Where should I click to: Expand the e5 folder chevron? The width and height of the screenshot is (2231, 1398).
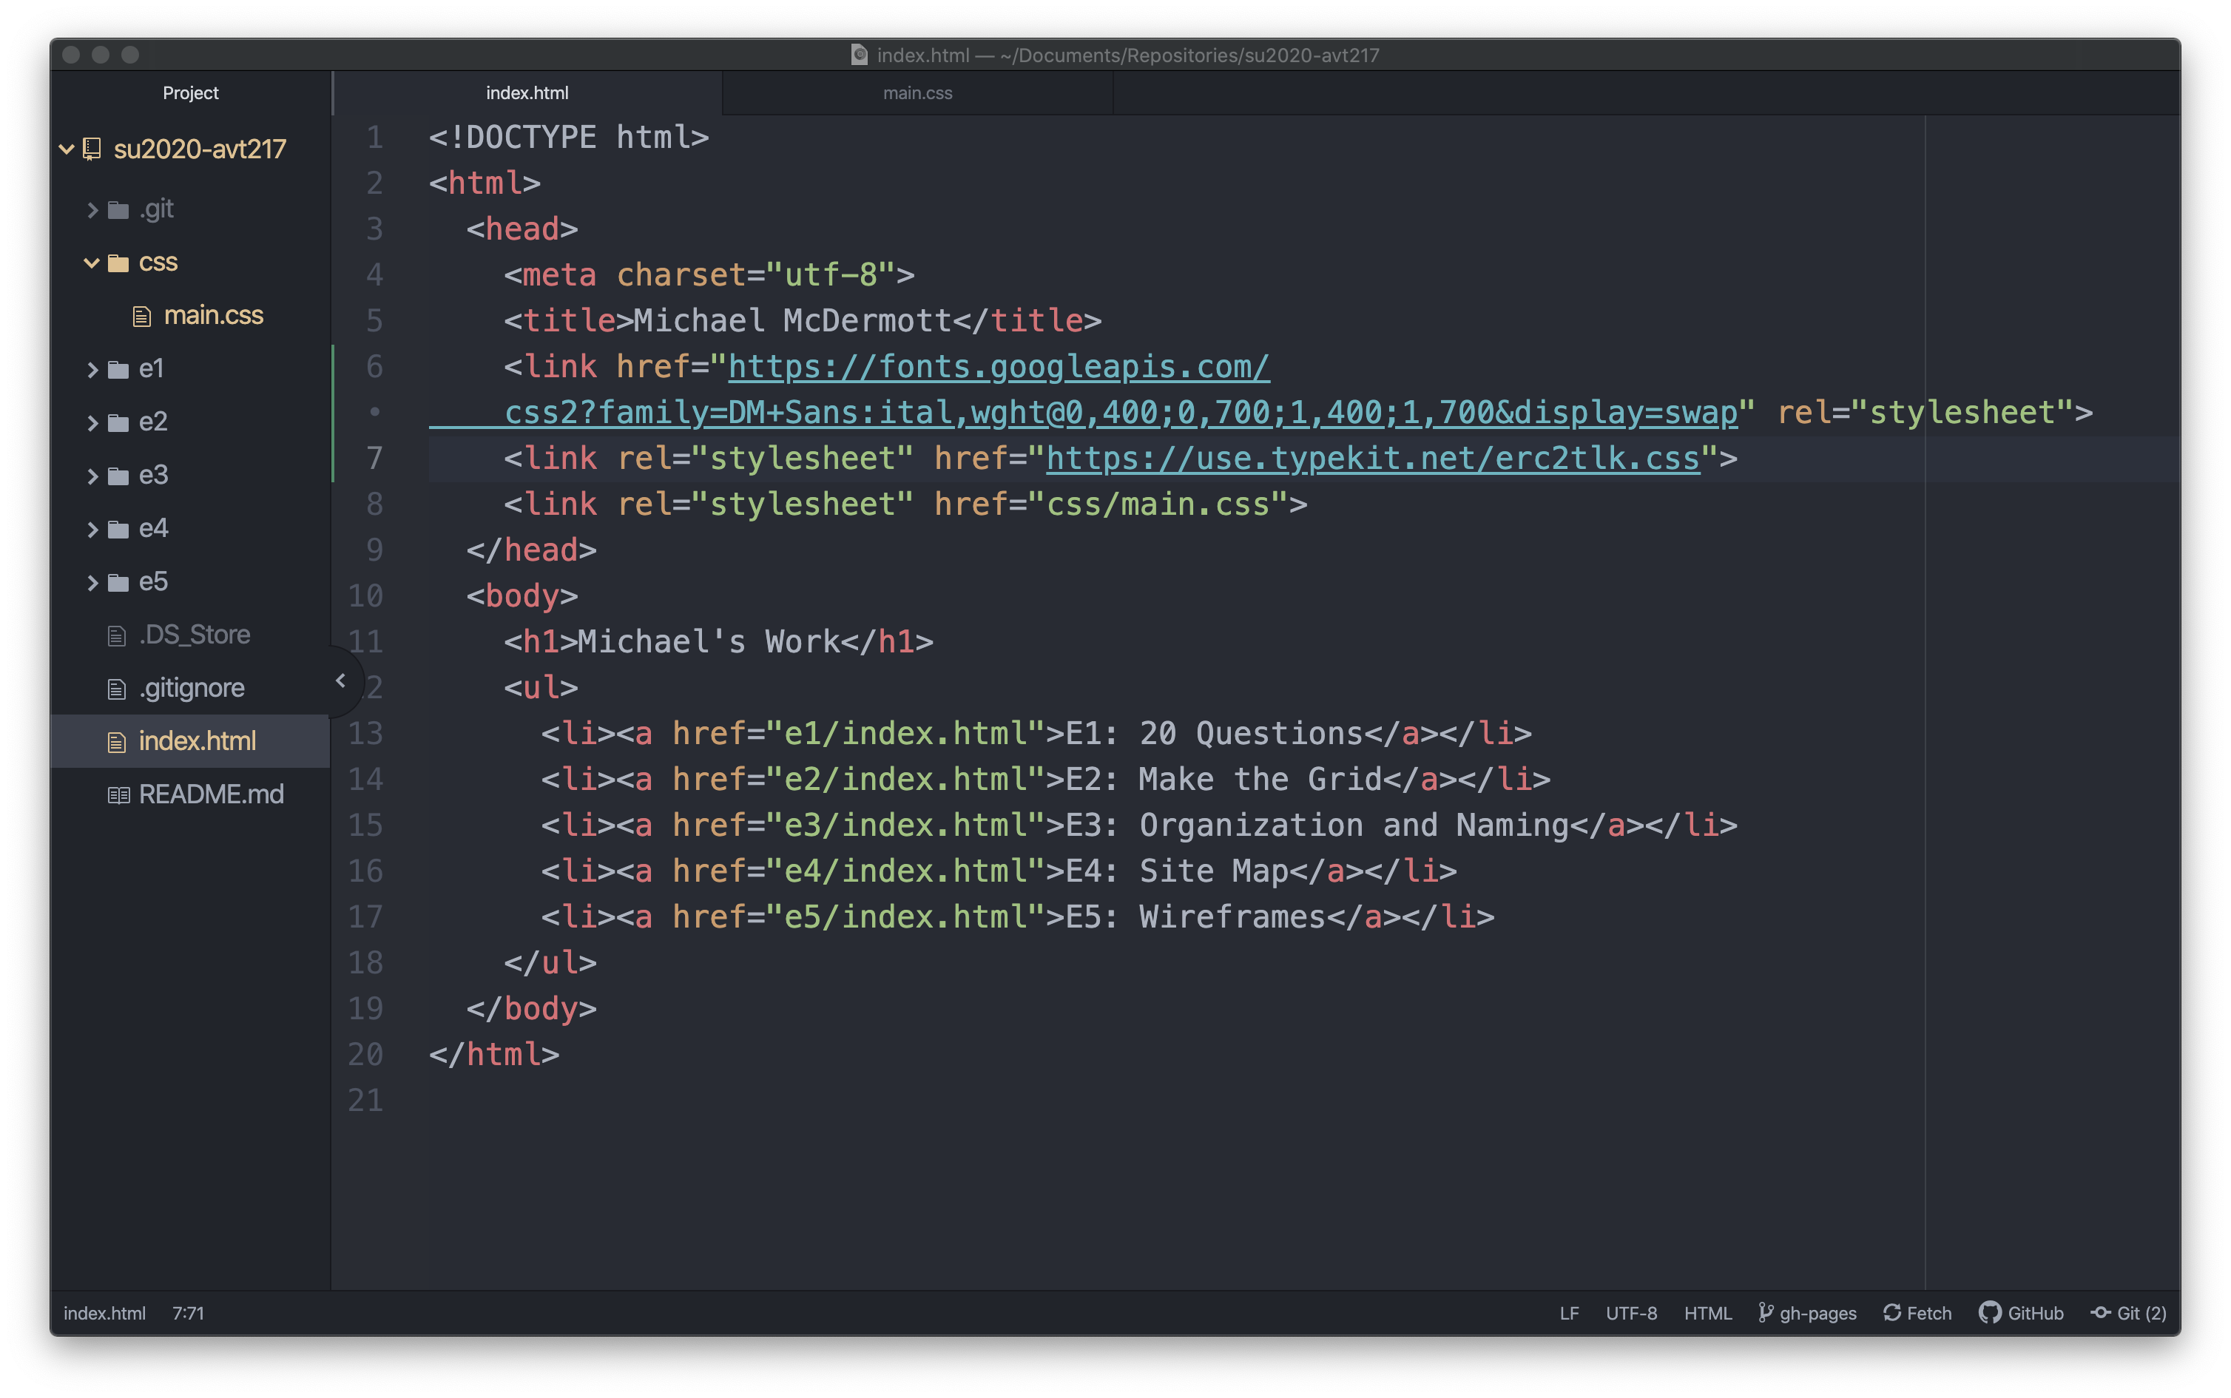[92, 583]
